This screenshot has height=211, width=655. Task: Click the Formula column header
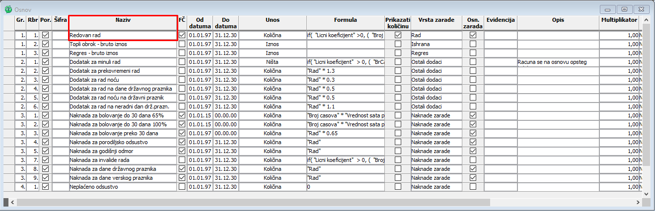(x=346, y=23)
